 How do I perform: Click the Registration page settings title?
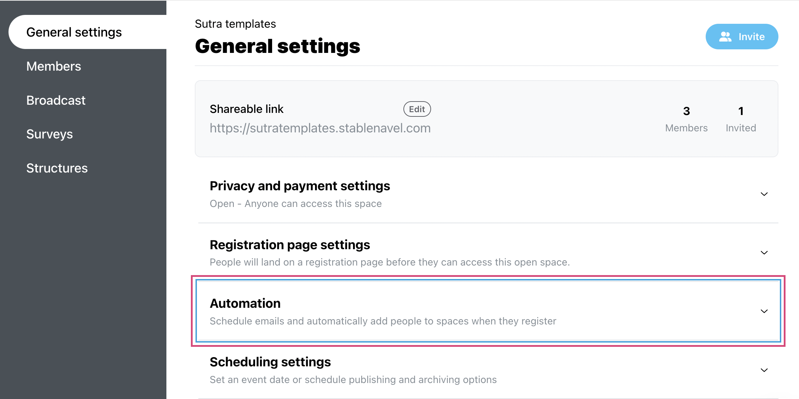coord(290,245)
